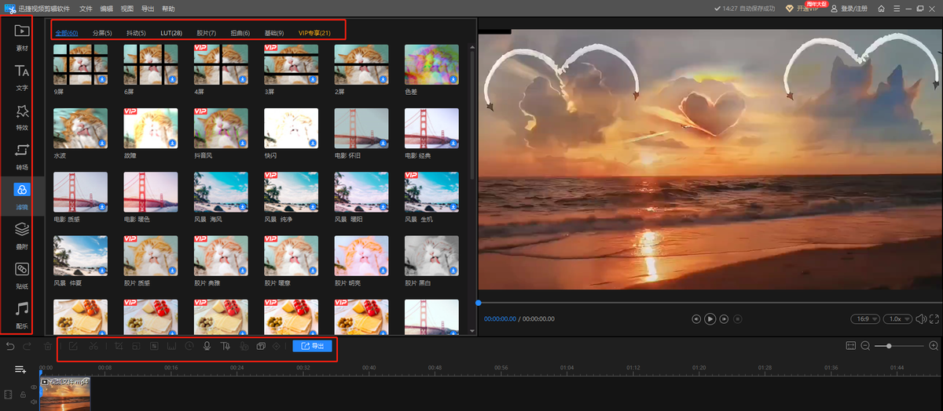The image size is (943, 411).
Task: Toggle preview volume speaker icon
Action: click(x=920, y=319)
